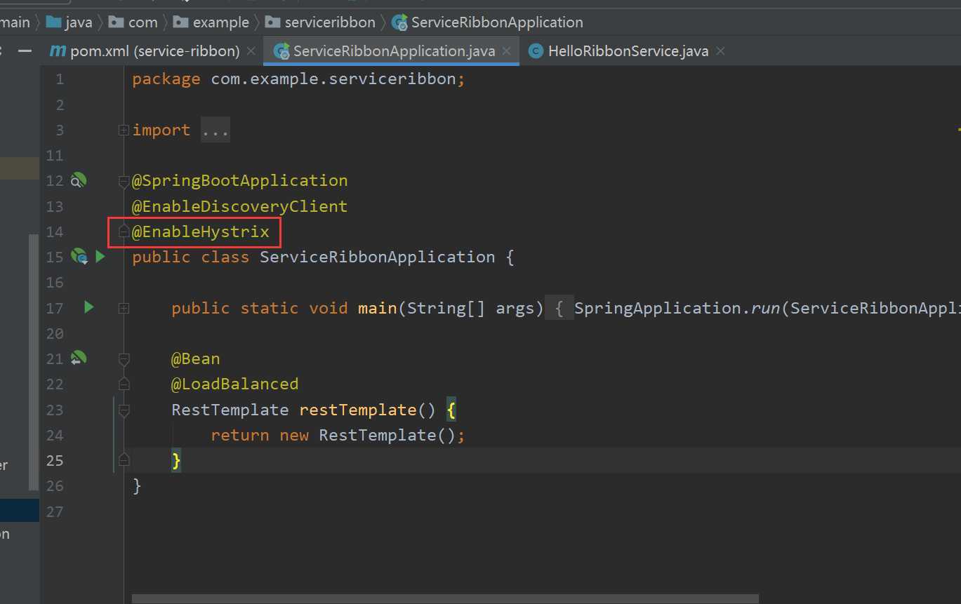Click the HelloRibbonService.java tab class icon
Screen dimensions: 961x604
pos(536,51)
